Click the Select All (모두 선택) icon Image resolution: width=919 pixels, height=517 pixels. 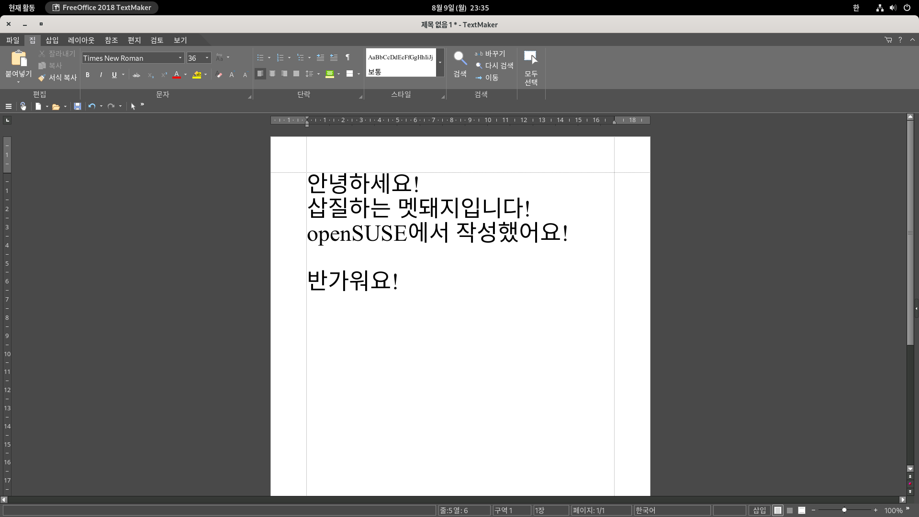pyautogui.click(x=530, y=58)
